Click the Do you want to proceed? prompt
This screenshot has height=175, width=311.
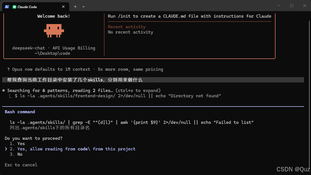[x=34, y=138]
